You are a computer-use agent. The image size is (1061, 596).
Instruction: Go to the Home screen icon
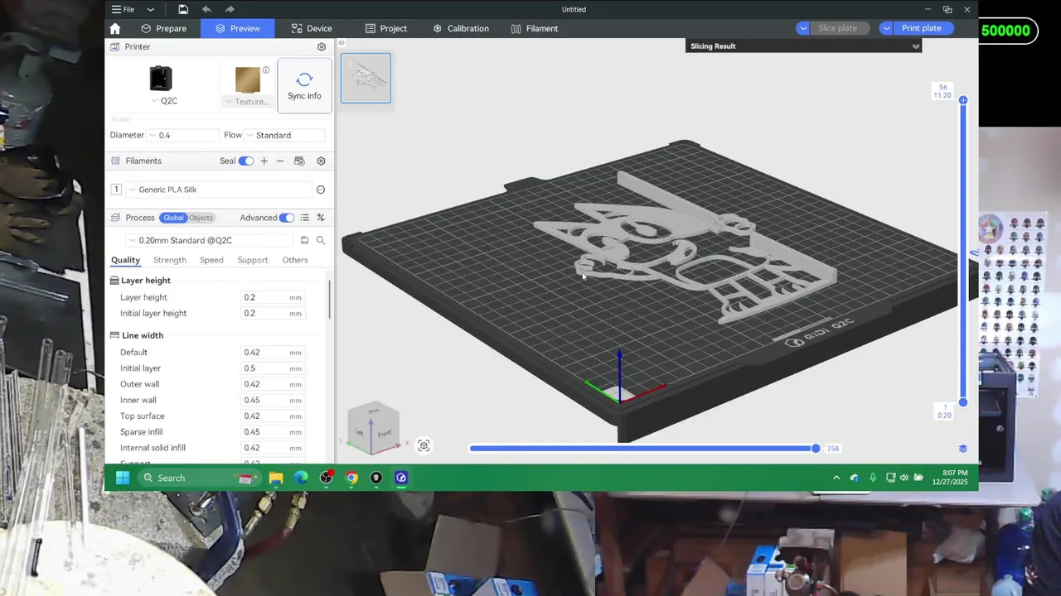(115, 28)
